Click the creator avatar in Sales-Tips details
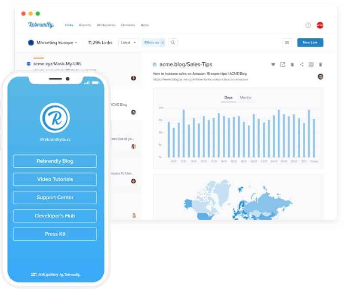This screenshot has height=289, width=344. click(320, 77)
